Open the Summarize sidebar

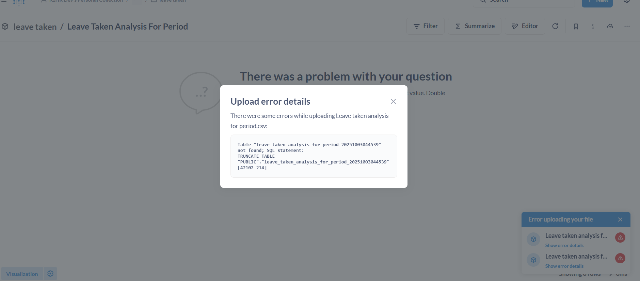pos(475,26)
